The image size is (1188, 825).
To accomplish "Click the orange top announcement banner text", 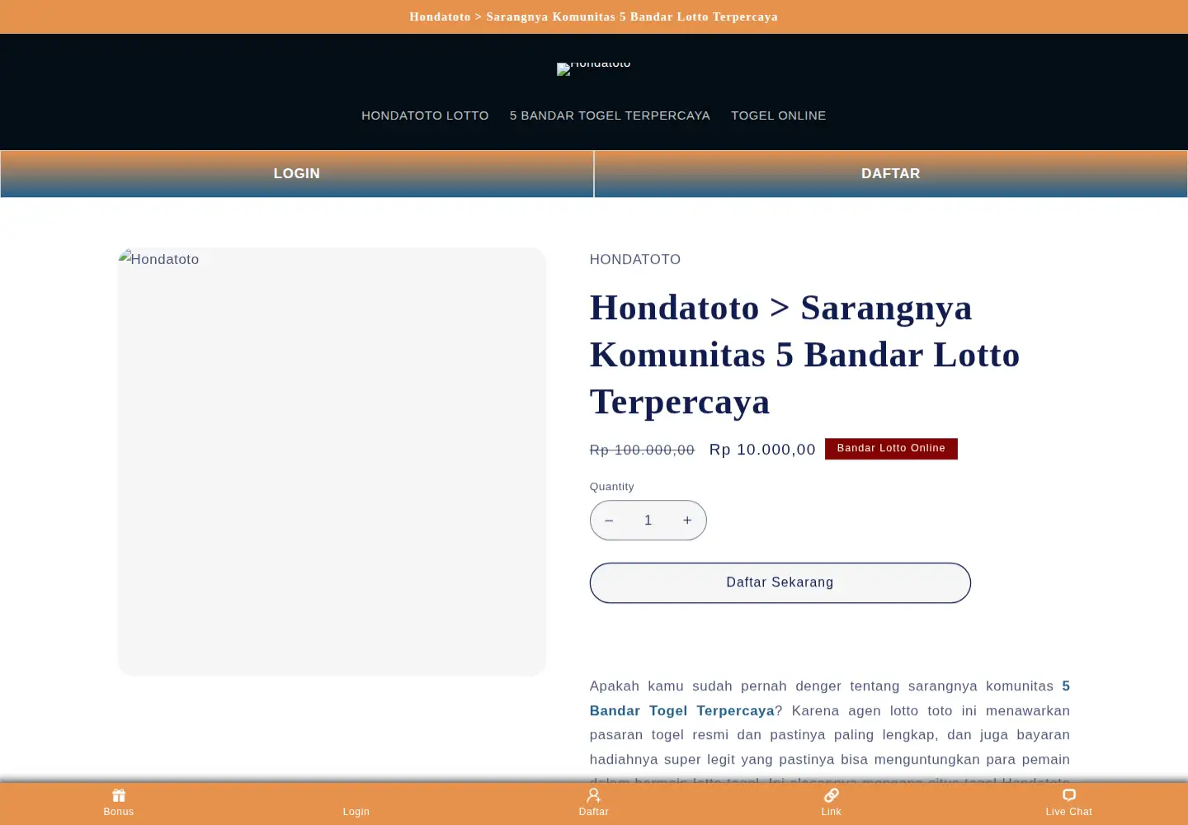I will pyautogui.click(x=594, y=16).
